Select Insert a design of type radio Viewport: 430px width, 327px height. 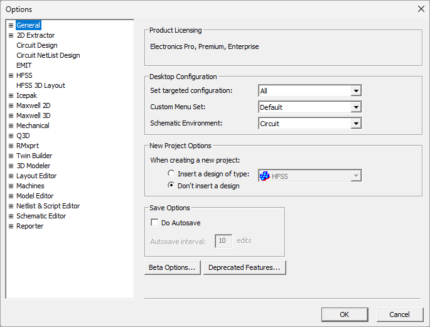171,173
